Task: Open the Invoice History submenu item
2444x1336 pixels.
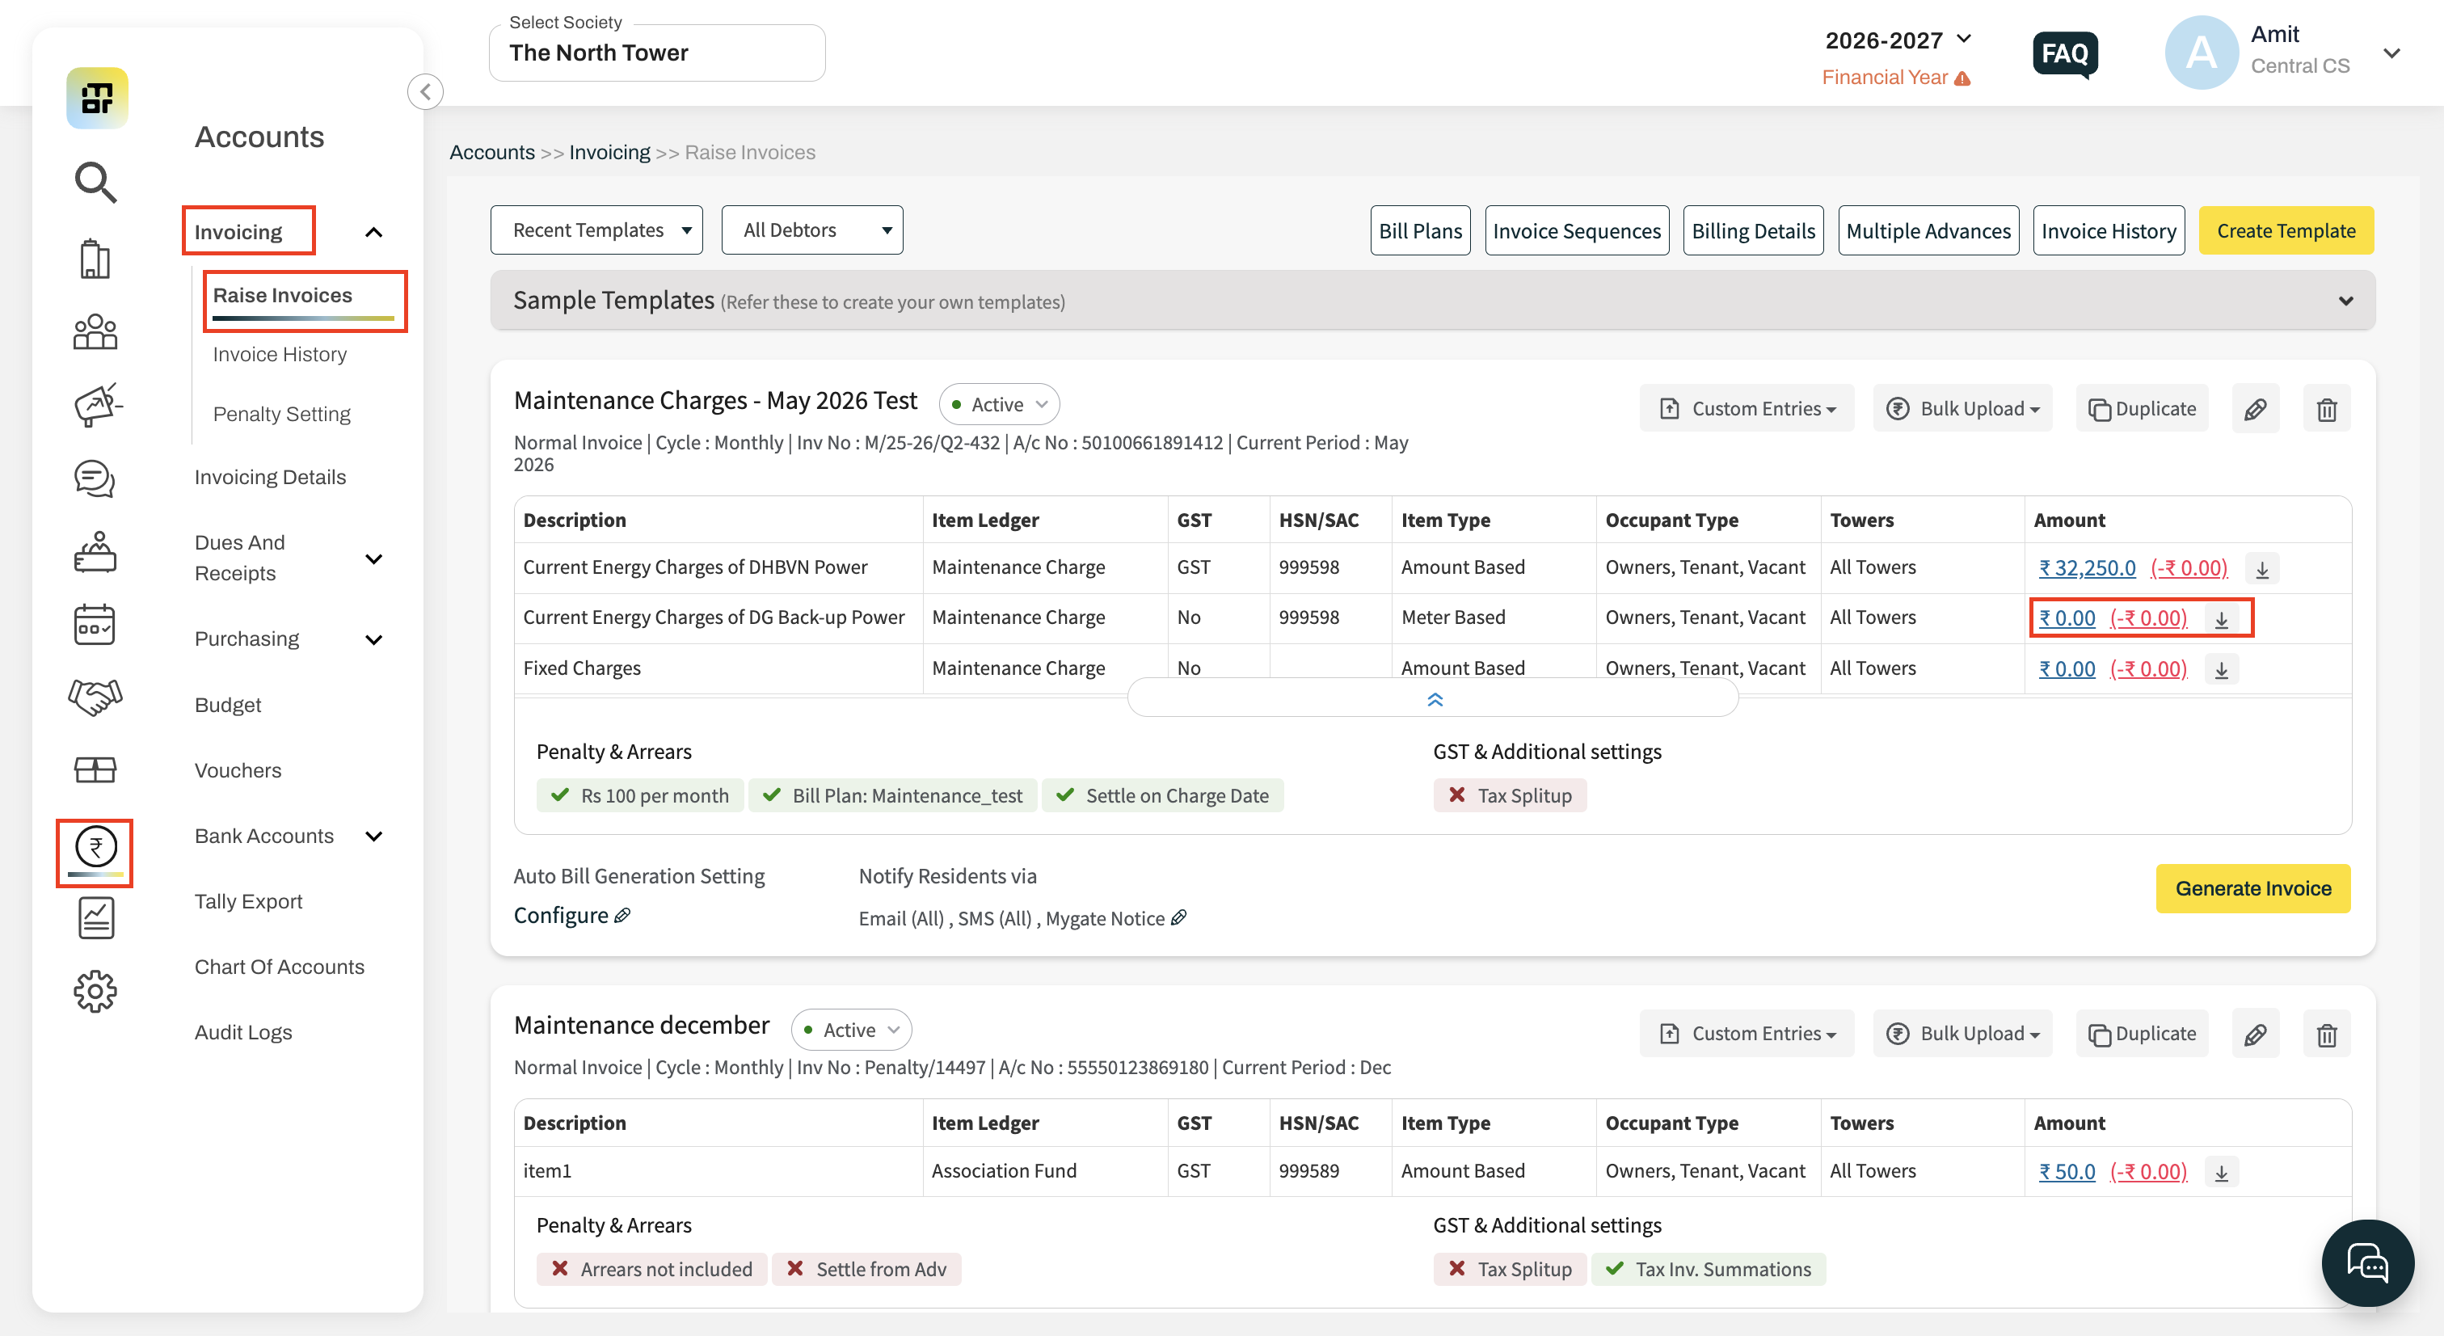Action: pos(279,354)
